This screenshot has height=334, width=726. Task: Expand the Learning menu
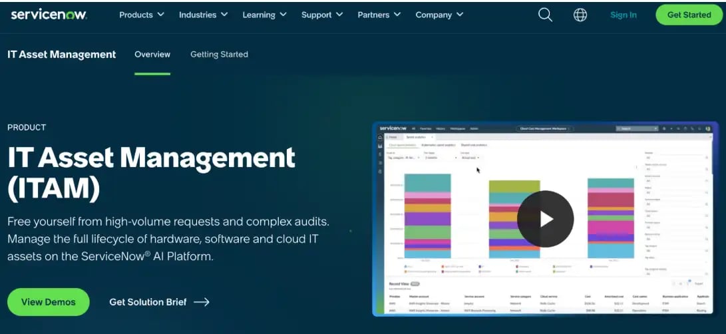264,15
